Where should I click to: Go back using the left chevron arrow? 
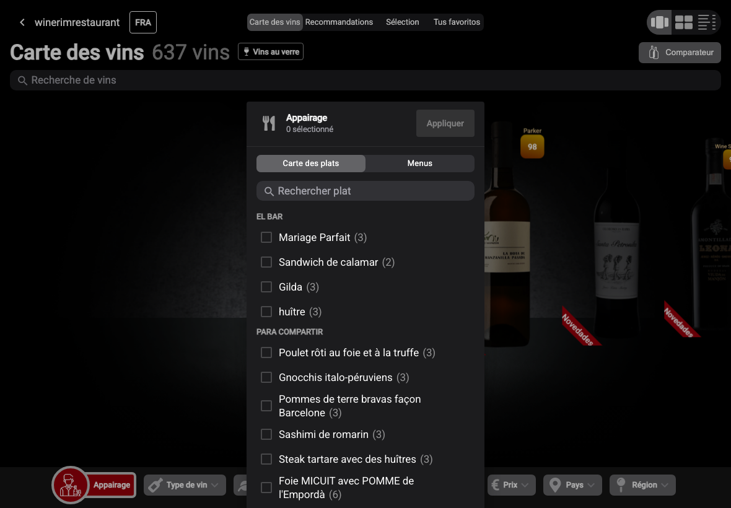click(22, 22)
